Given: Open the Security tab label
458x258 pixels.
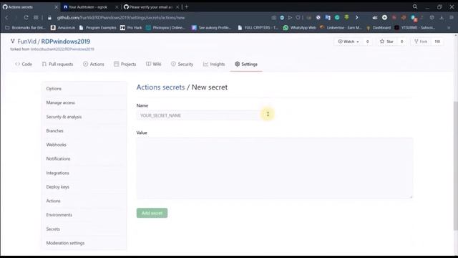Looking at the screenshot, I should [x=185, y=64].
